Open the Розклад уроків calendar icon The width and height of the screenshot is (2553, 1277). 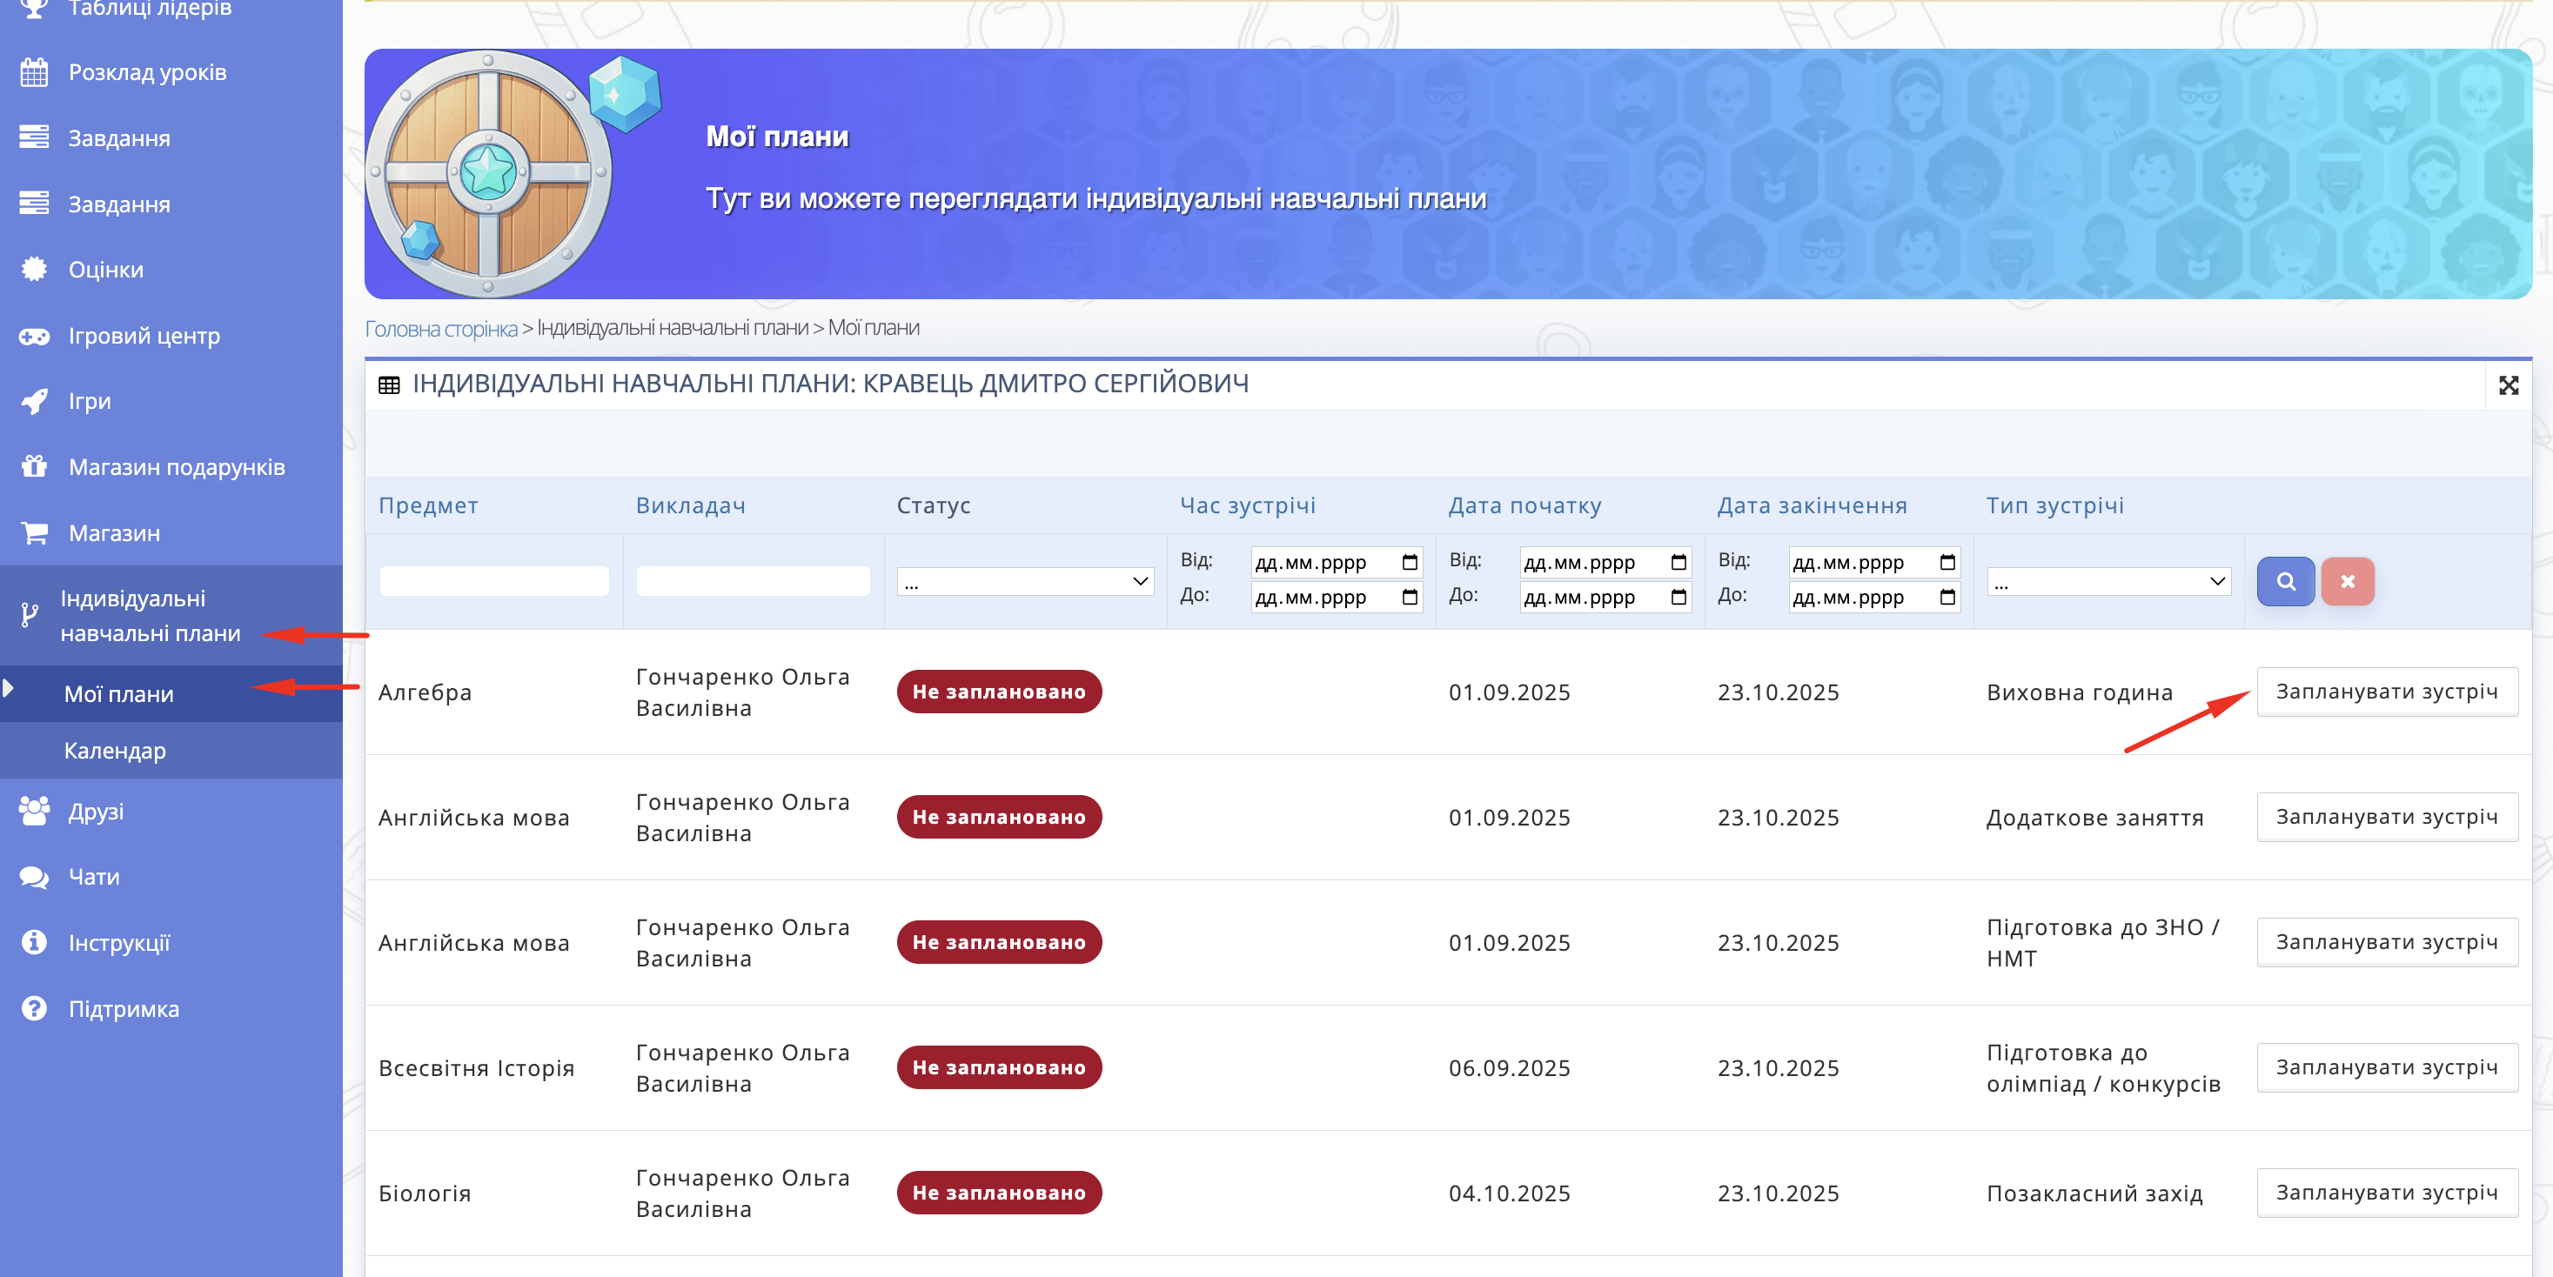click(x=34, y=72)
